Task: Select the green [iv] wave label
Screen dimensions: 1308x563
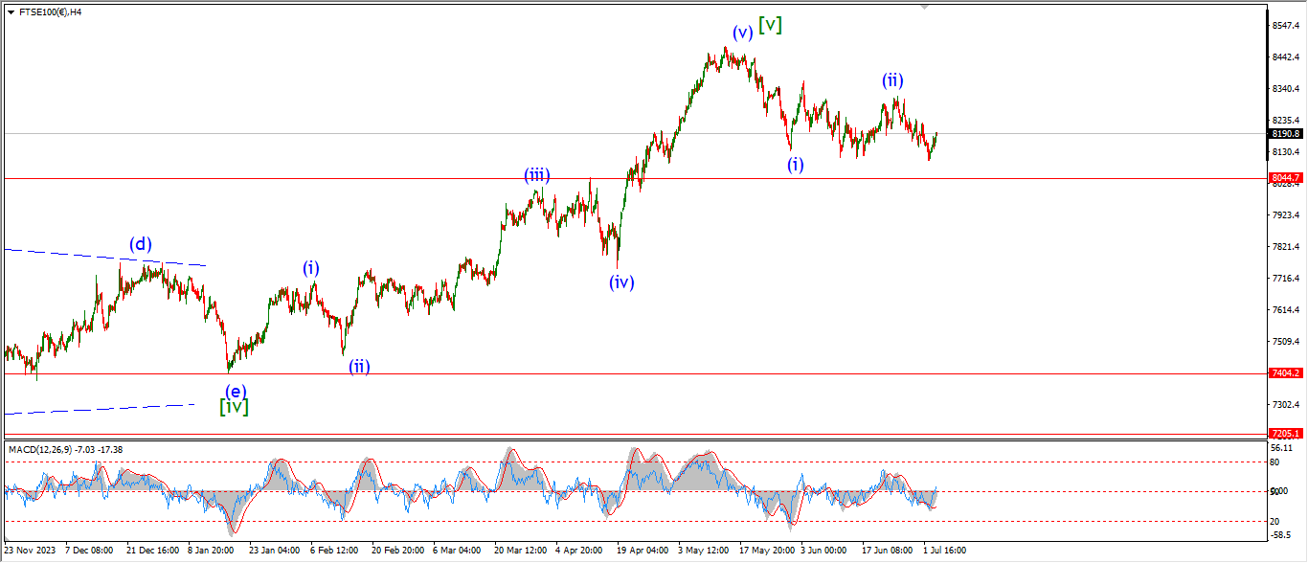Action: point(234,406)
